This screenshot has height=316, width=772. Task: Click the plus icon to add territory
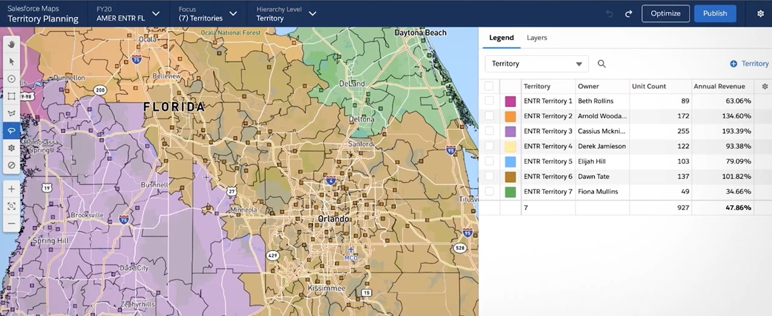coord(733,64)
